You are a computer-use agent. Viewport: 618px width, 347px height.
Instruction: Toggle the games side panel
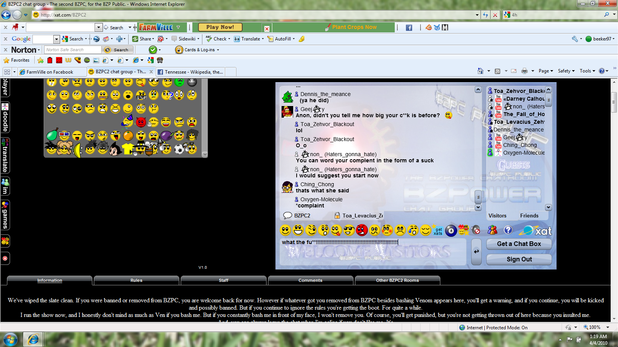click(5, 215)
